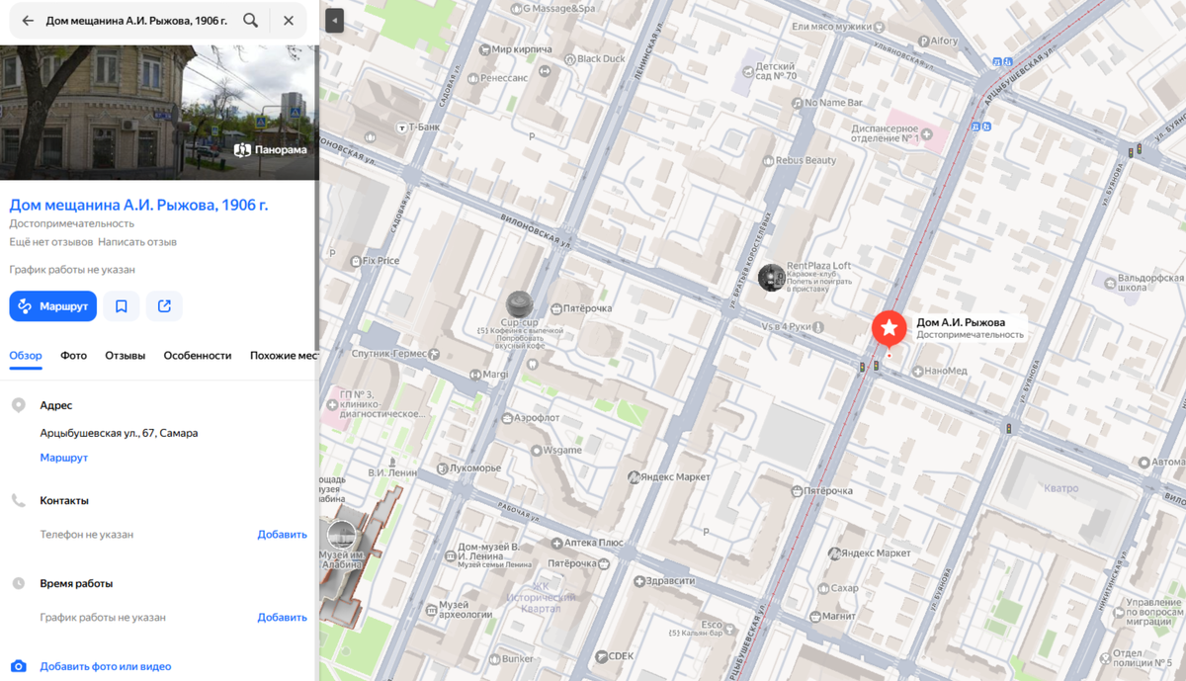Viewport: 1186px width, 681px height.
Task: Click the Автомат marker label
Action: 1143,462
